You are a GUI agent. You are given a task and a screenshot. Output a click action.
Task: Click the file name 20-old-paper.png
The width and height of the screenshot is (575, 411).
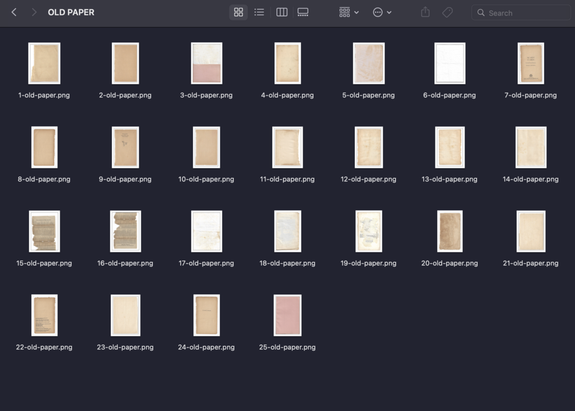pos(450,263)
